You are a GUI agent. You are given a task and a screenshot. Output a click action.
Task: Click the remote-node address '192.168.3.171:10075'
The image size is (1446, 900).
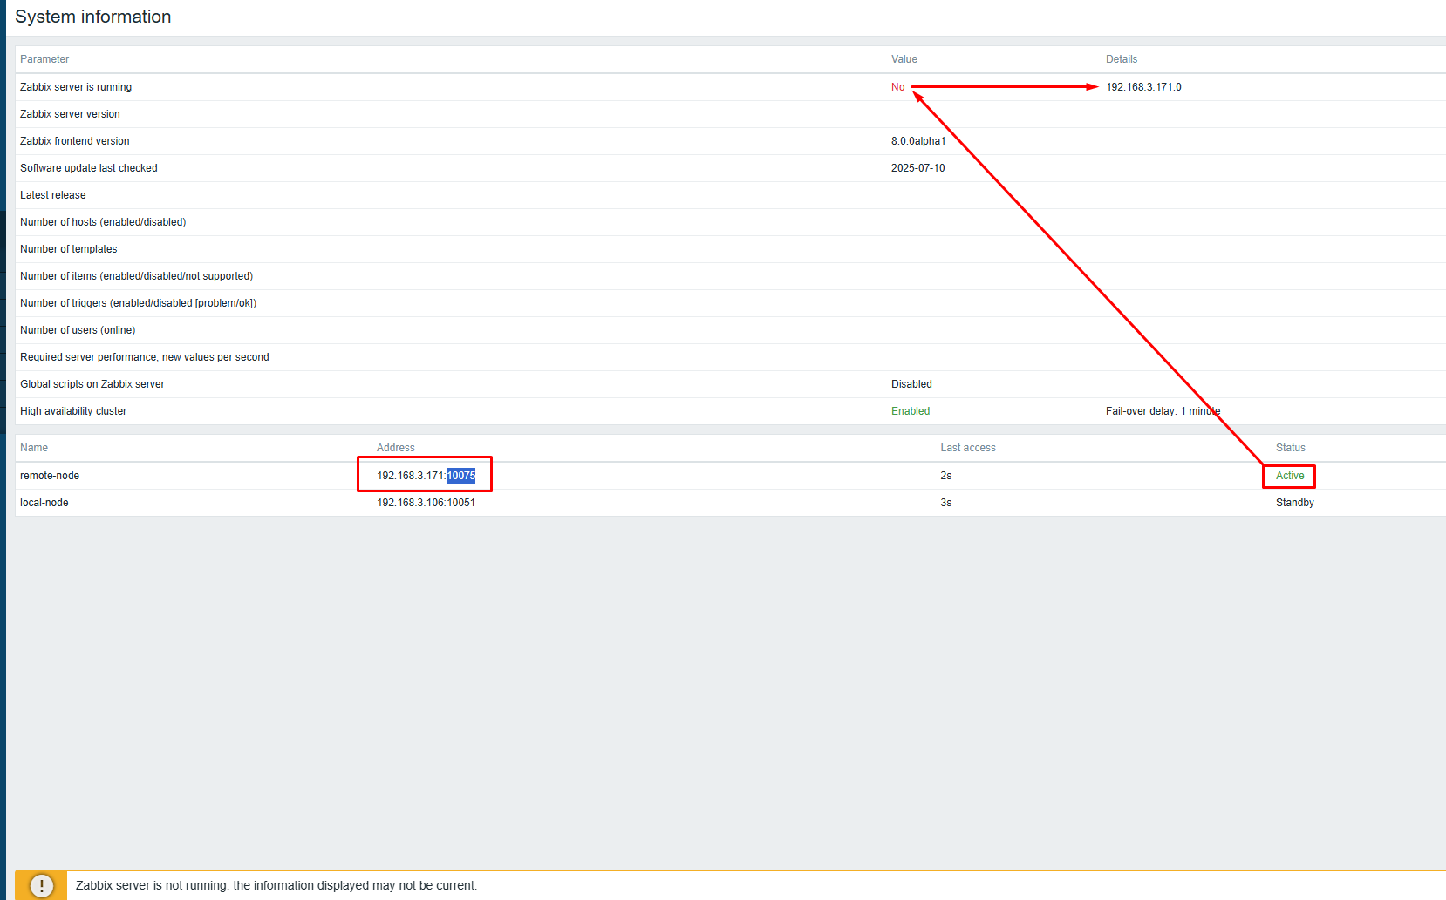[x=426, y=476]
